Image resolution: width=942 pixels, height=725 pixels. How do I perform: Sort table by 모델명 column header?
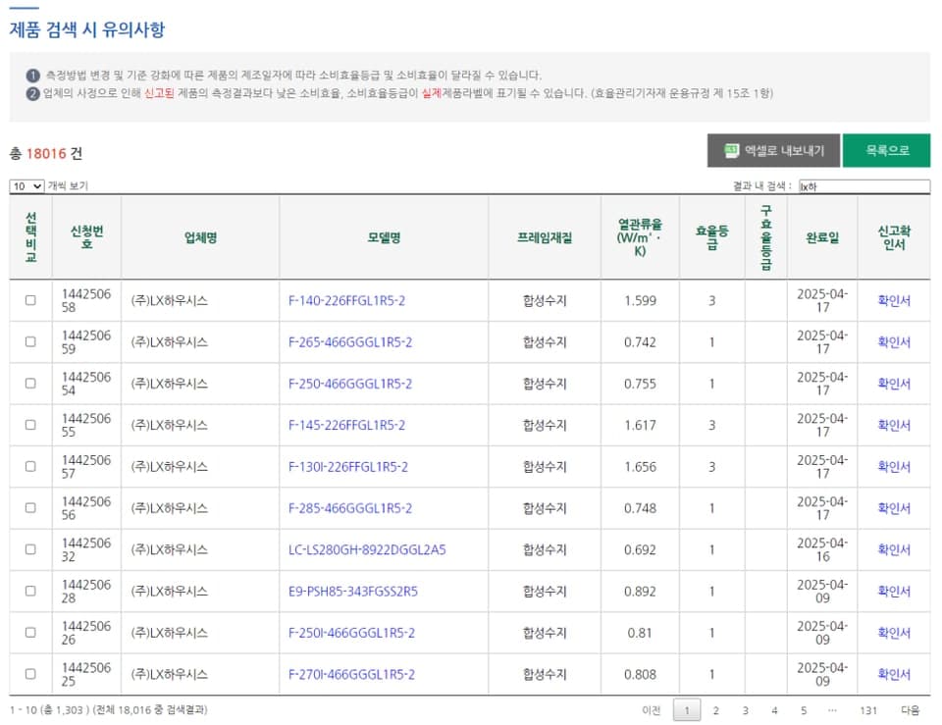point(384,237)
